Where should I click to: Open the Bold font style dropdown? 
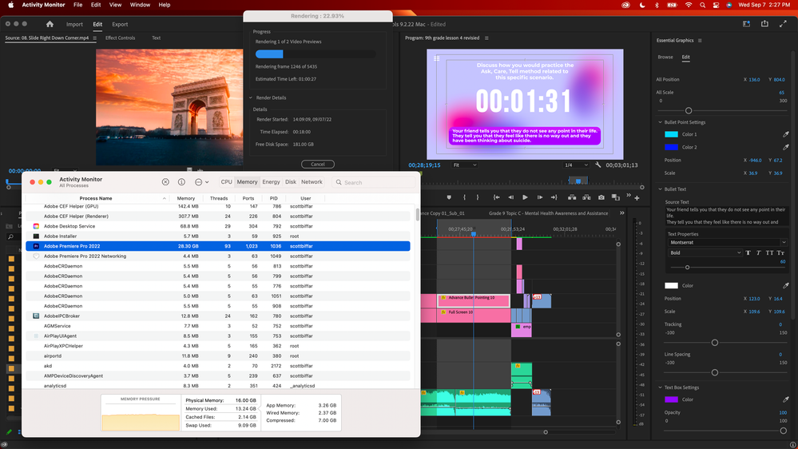point(705,252)
